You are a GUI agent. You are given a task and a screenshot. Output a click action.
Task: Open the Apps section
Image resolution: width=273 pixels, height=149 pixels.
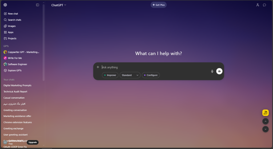11,32
